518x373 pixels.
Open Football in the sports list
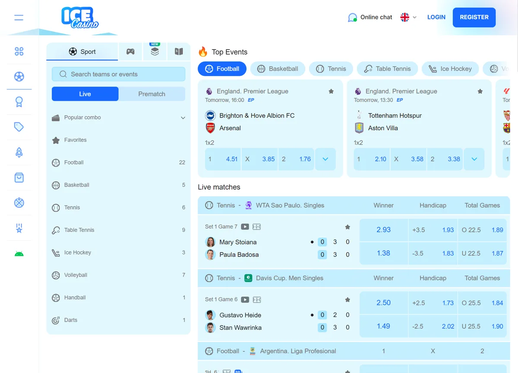pos(118,162)
